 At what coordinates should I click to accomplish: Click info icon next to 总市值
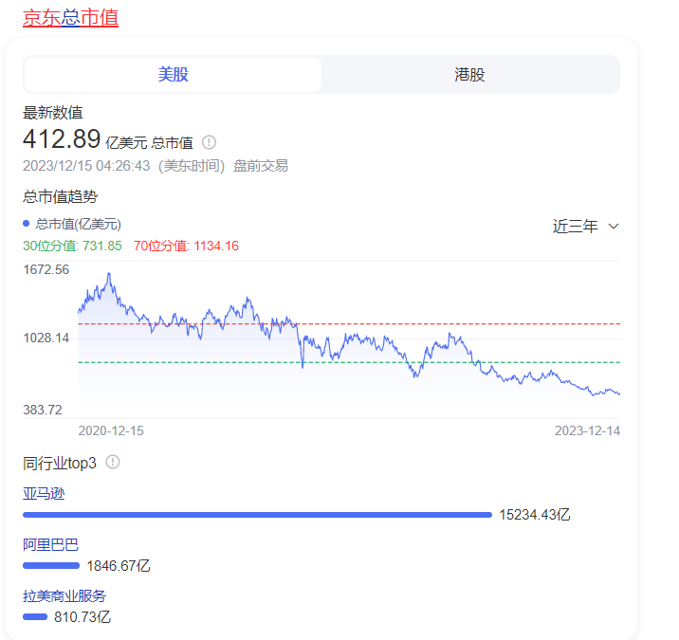coord(209,142)
